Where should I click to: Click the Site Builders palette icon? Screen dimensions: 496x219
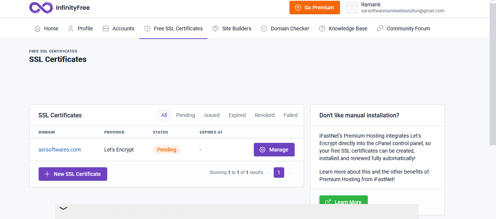tap(216, 28)
